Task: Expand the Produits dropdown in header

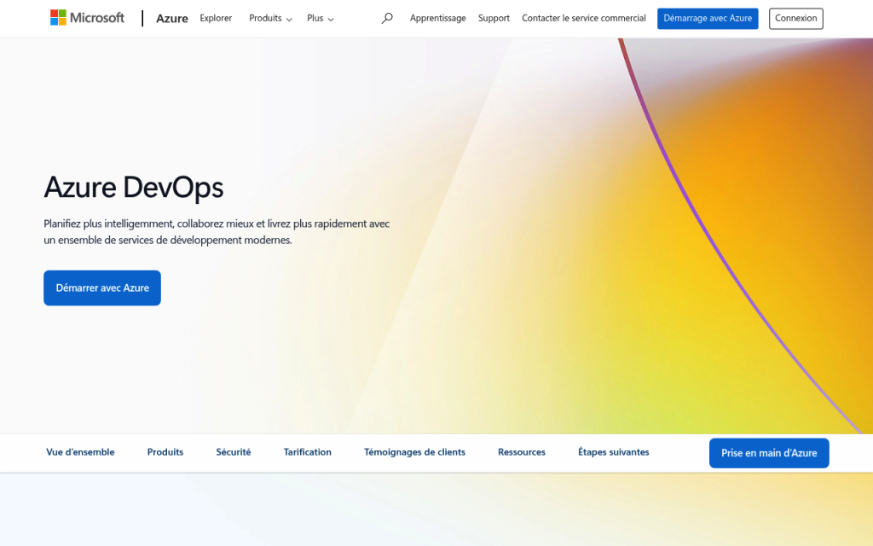Action: pos(270,19)
